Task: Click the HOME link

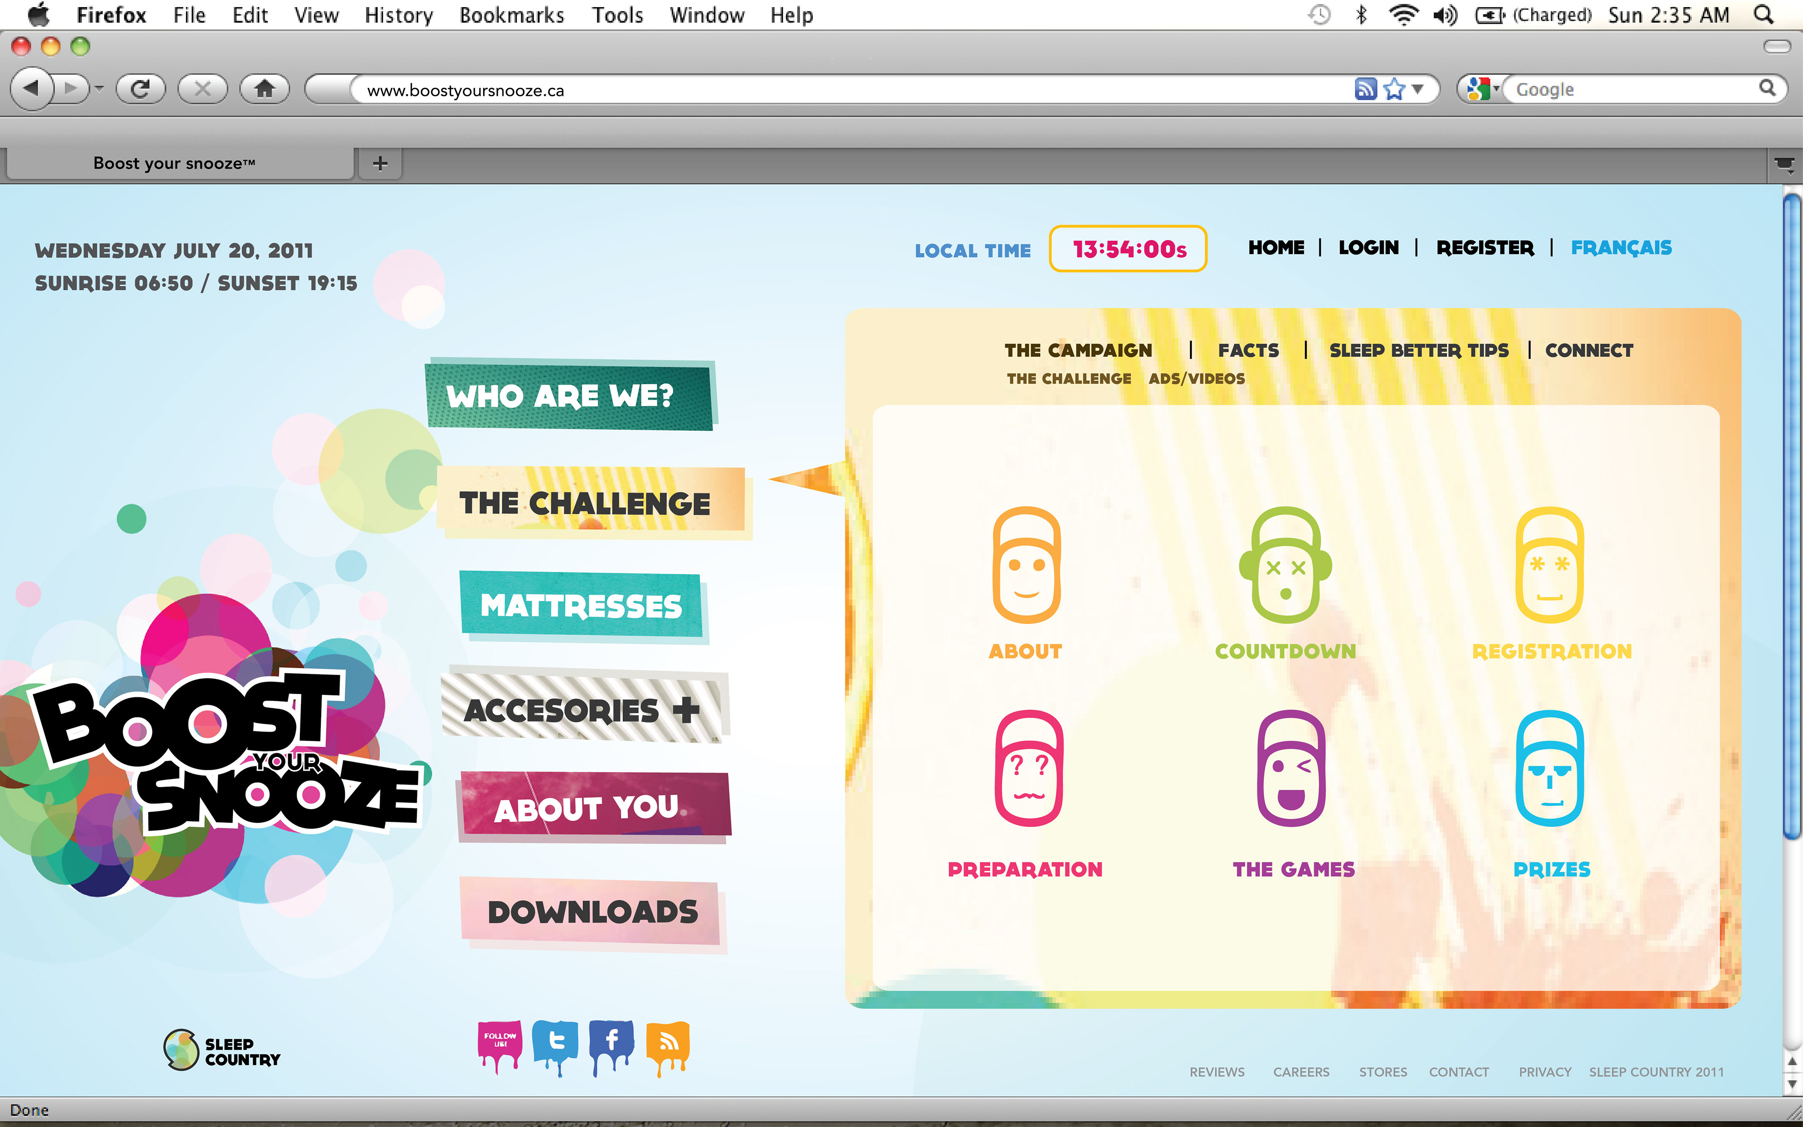Action: click(1276, 247)
